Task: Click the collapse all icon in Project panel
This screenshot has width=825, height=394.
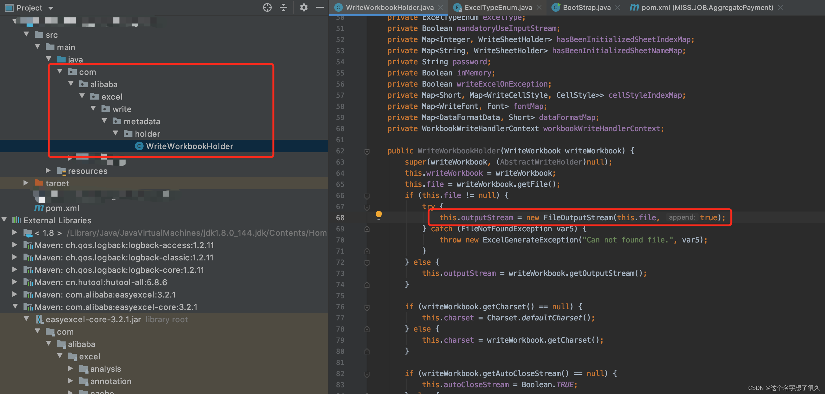Action: pyautogui.click(x=283, y=7)
